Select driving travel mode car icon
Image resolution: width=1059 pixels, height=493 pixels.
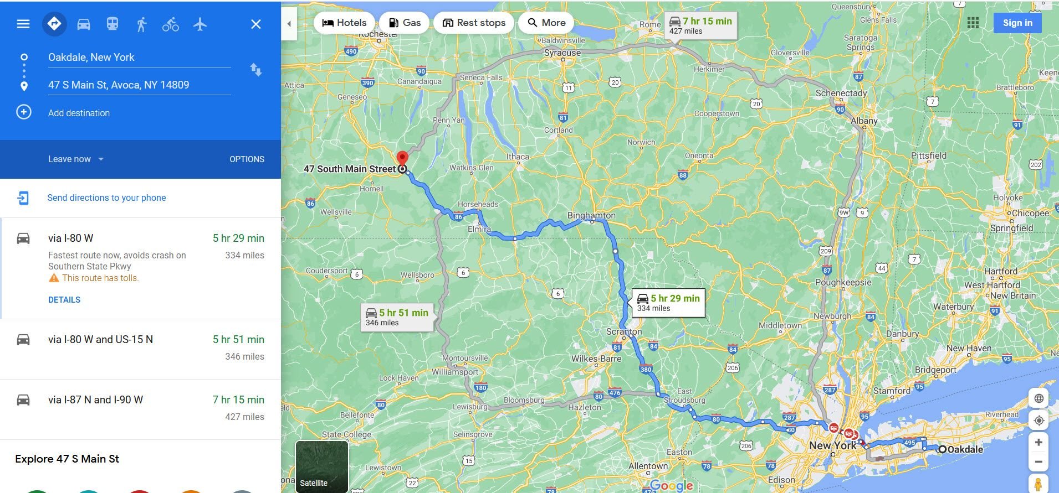click(84, 24)
